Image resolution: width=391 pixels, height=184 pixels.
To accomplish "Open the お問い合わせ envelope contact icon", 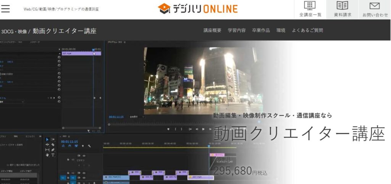I will (375, 9).
